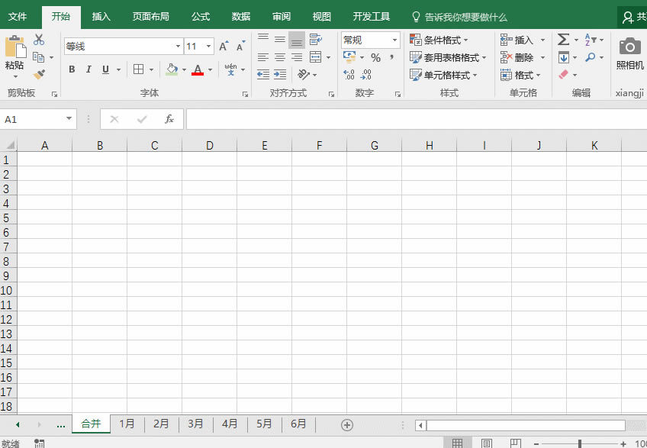The height and width of the screenshot is (448, 647).
Task: Click the Merge and Center icon
Action: click(x=316, y=57)
